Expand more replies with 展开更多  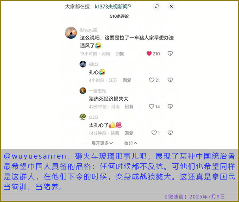coord(102,143)
